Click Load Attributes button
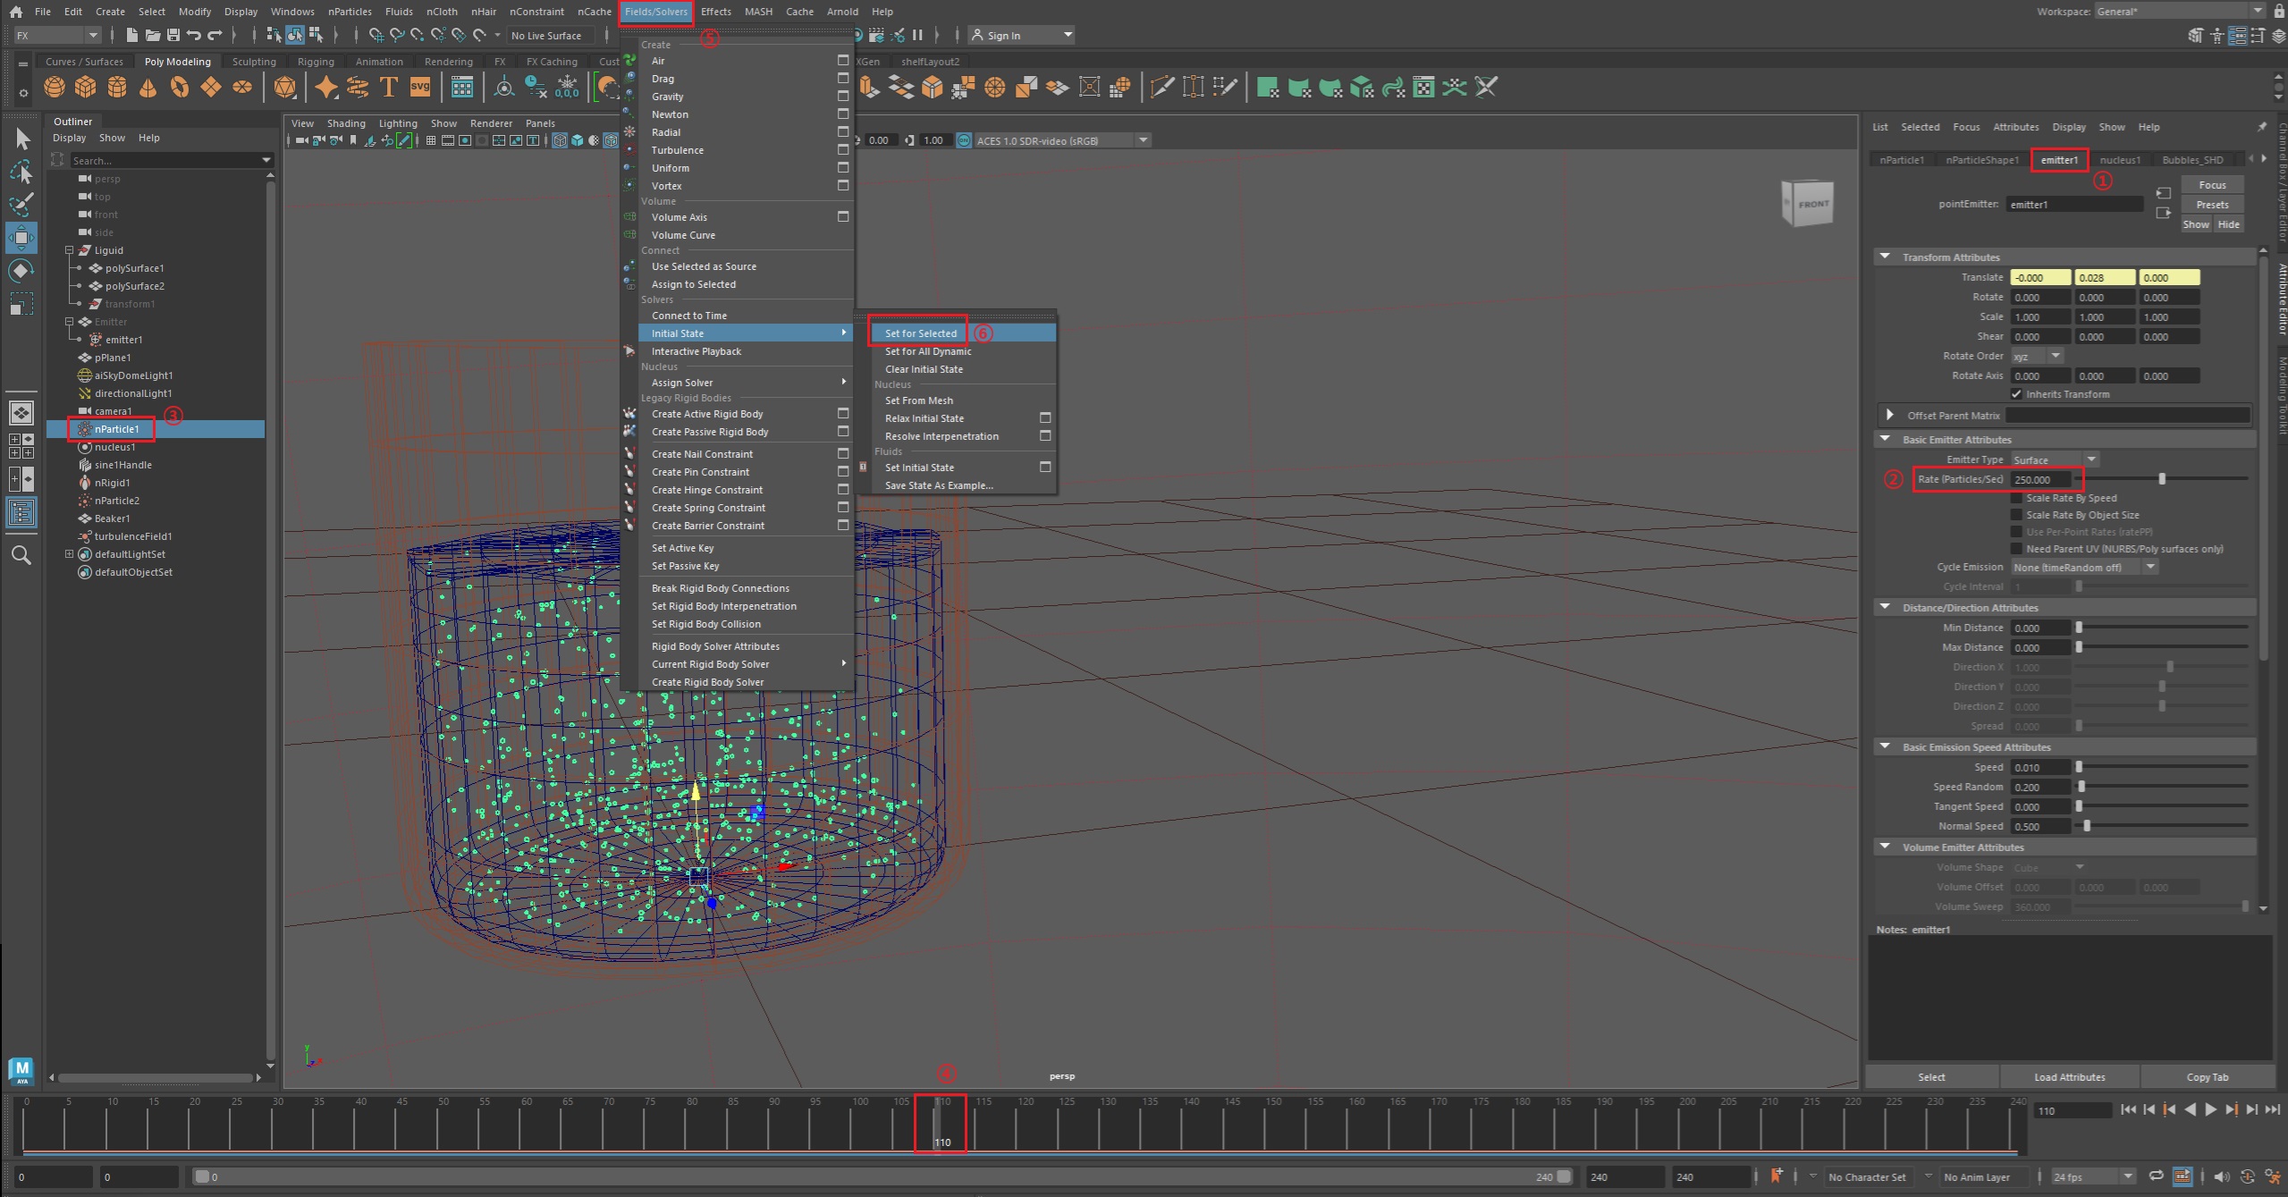This screenshot has height=1197, width=2288. point(2069,1077)
